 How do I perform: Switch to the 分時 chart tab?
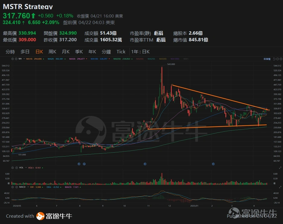(10, 52)
